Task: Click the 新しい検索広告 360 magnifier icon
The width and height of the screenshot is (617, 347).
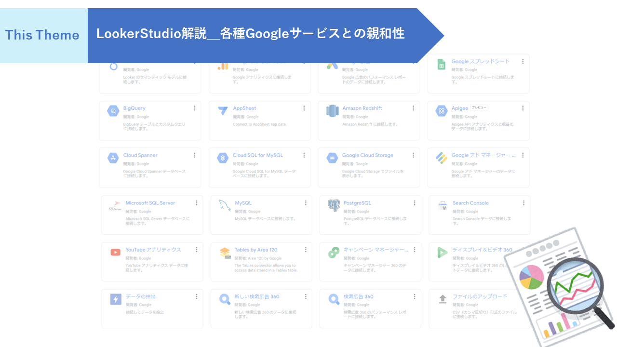Action: click(x=225, y=299)
